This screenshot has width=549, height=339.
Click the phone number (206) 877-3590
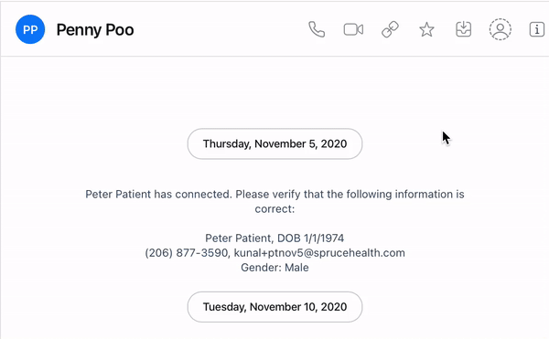pos(187,253)
